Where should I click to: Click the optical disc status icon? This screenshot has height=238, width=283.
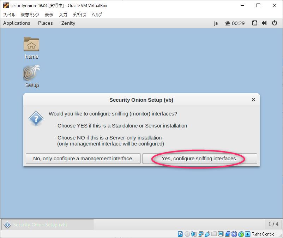click(x=187, y=234)
